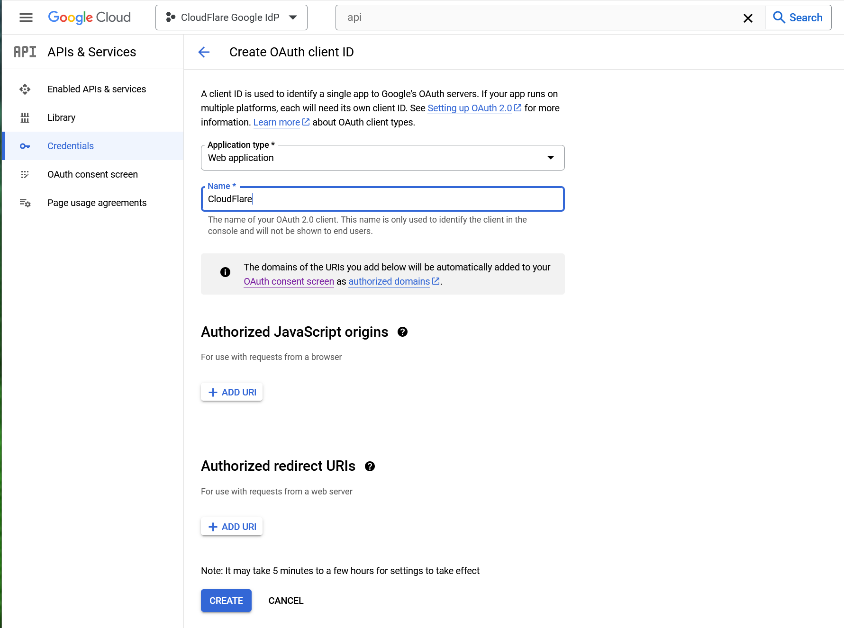
Task: Add URI under Authorized redirect URIs
Action: [232, 527]
